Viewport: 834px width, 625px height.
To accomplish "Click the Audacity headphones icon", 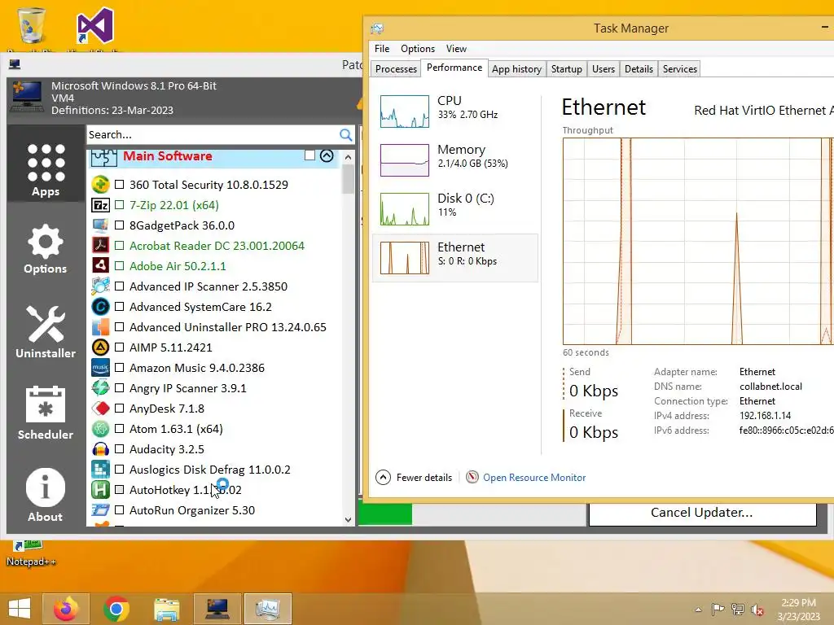I will pyautogui.click(x=100, y=449).
